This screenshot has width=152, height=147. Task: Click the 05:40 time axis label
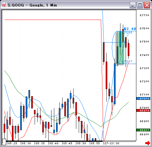click(x=54, y=143)
